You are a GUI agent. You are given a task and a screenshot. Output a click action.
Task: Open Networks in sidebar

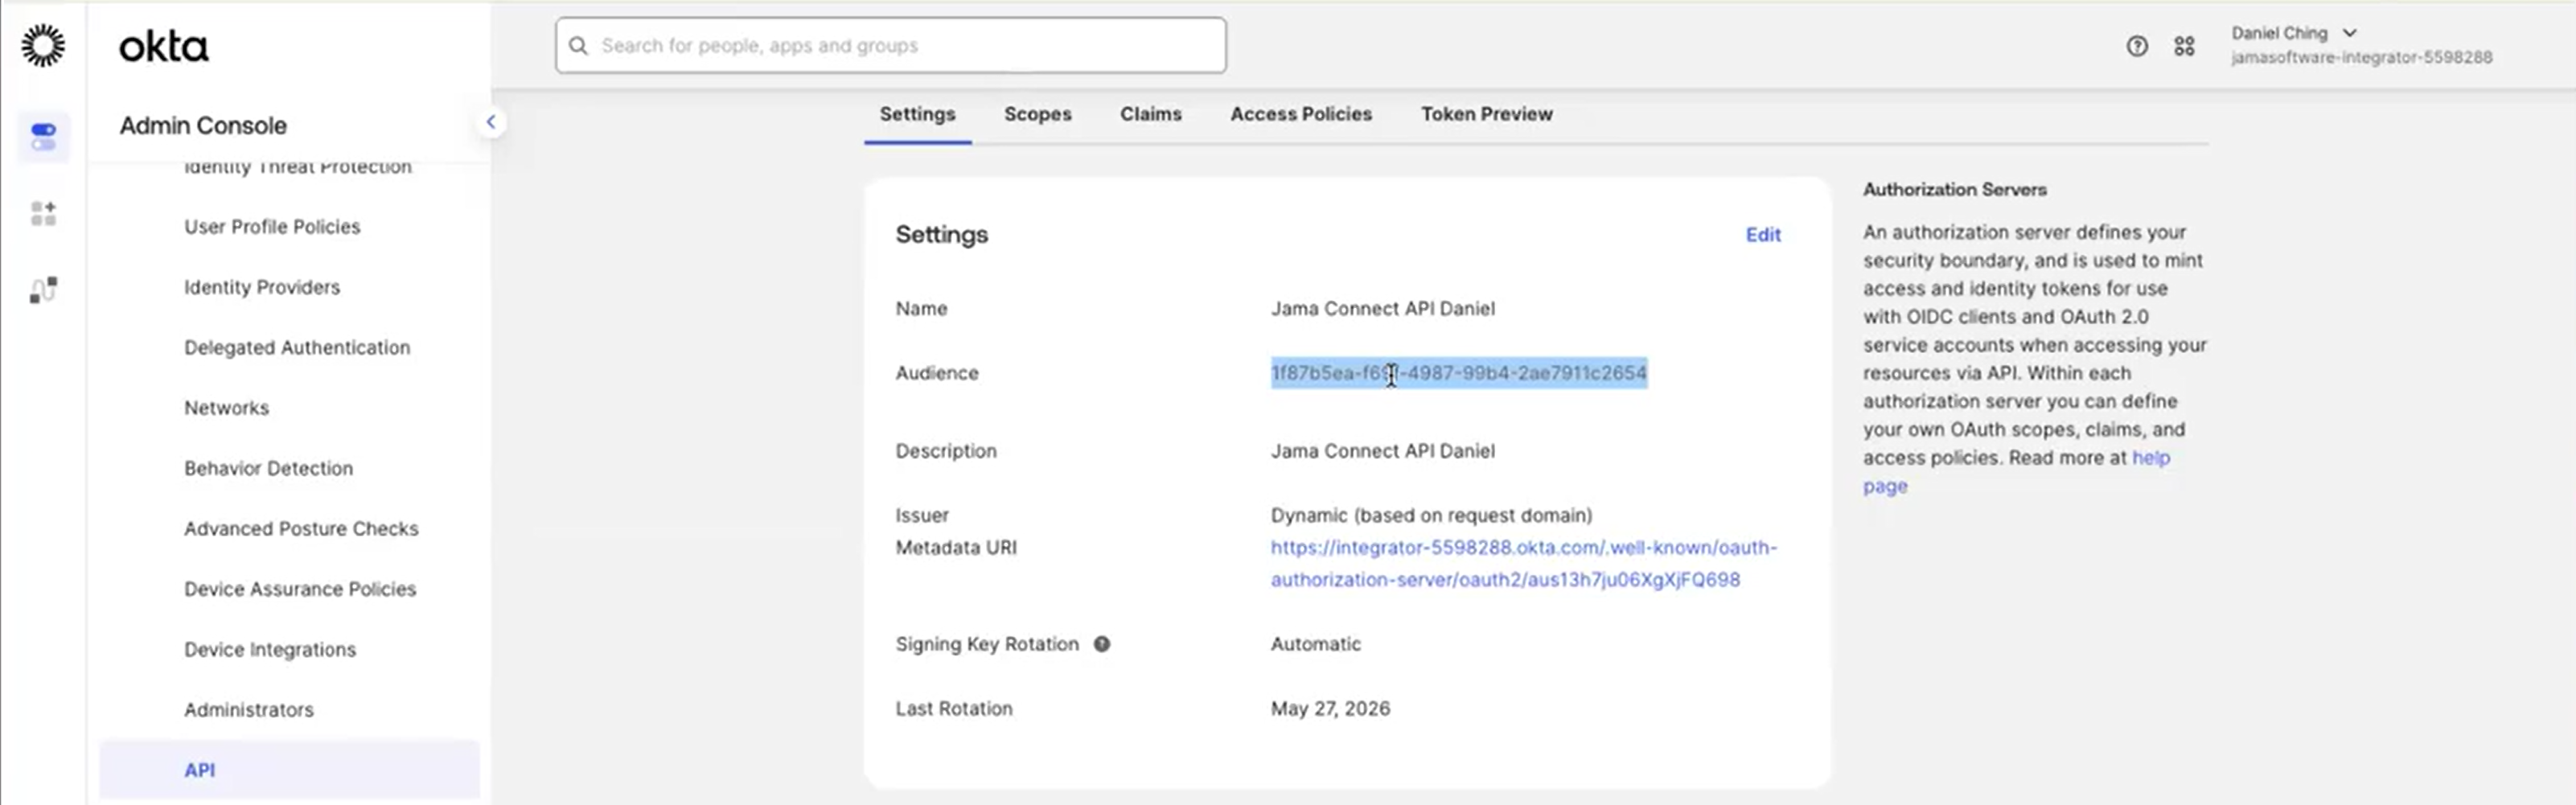click(226, 408)
